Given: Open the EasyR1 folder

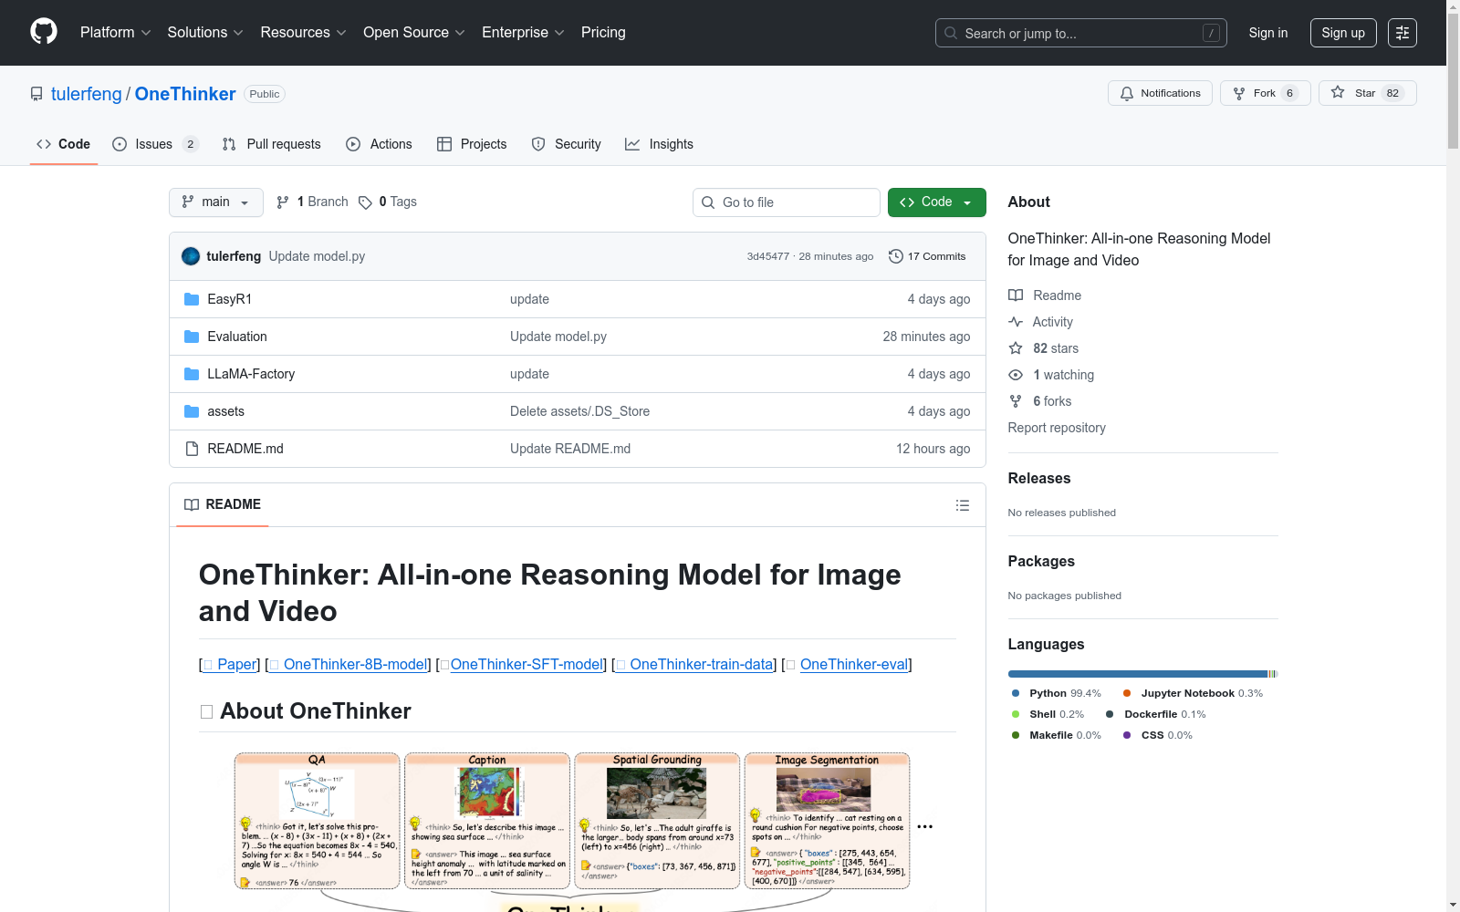Looking at the screenshot, I should (x=229, y=299).
